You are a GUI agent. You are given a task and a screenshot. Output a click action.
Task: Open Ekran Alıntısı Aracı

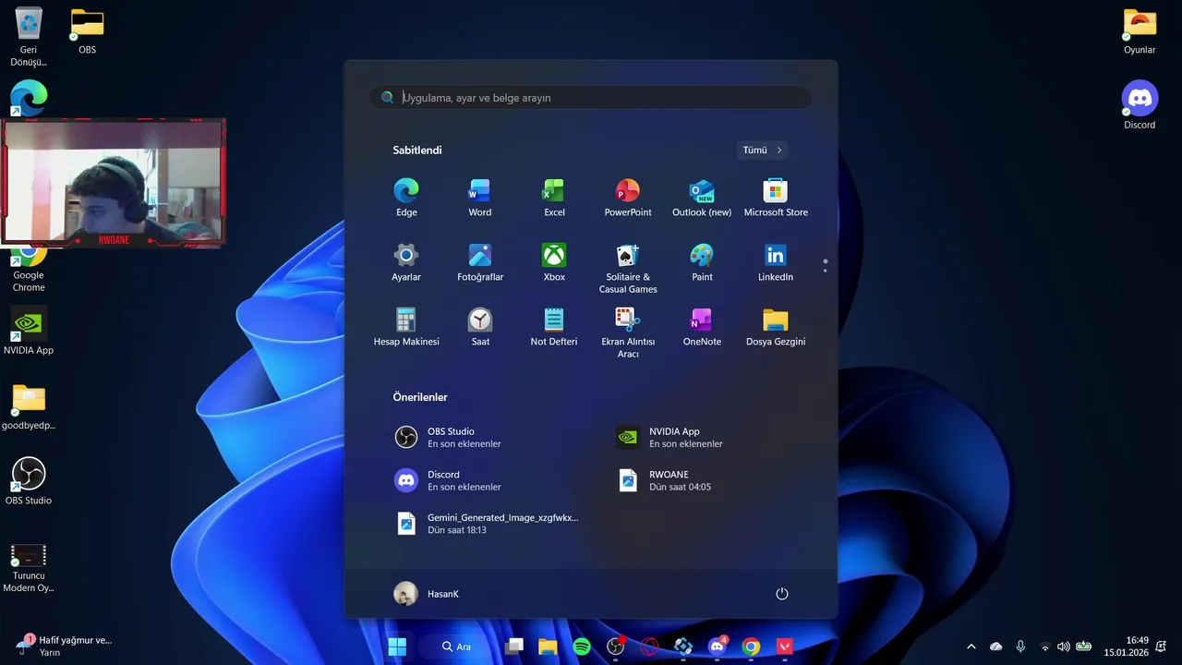tap(628, 333)
